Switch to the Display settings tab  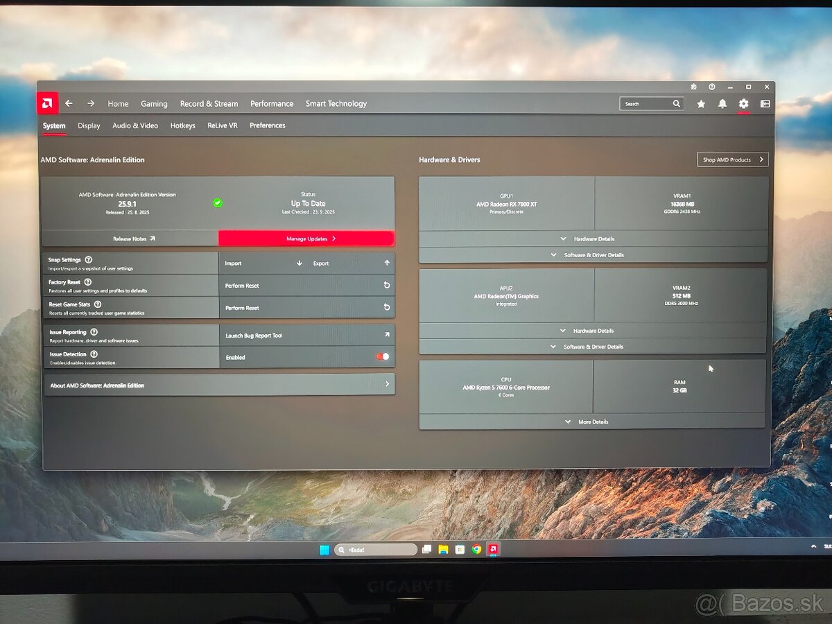[89, 125]
